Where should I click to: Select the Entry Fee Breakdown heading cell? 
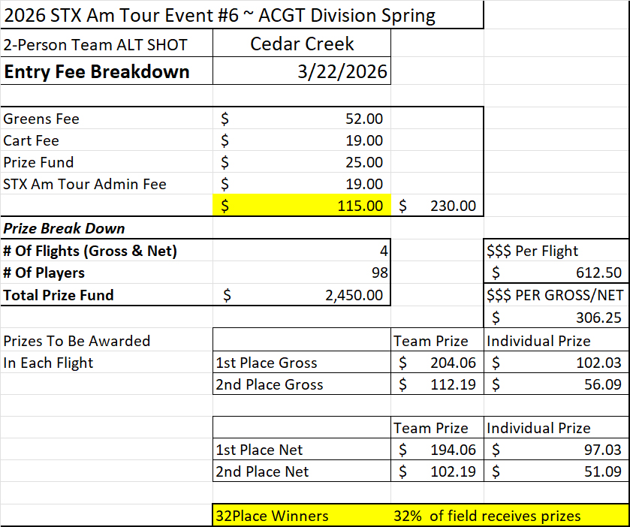point(96,72)
